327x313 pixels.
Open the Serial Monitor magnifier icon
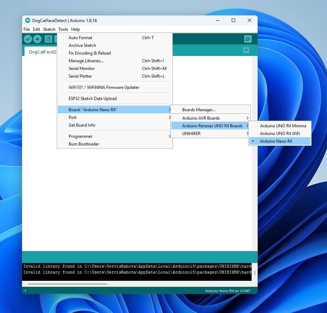point(248,39)
